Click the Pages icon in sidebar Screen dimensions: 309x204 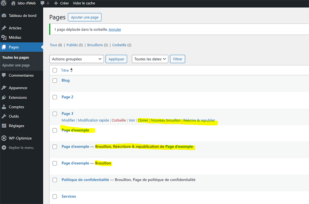point(4,47)
